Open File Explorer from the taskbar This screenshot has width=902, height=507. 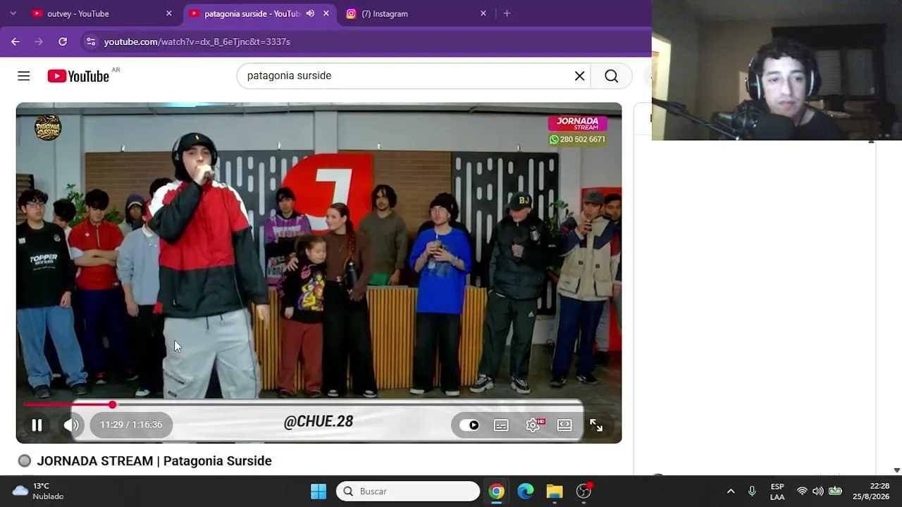(x=555, y=492)
